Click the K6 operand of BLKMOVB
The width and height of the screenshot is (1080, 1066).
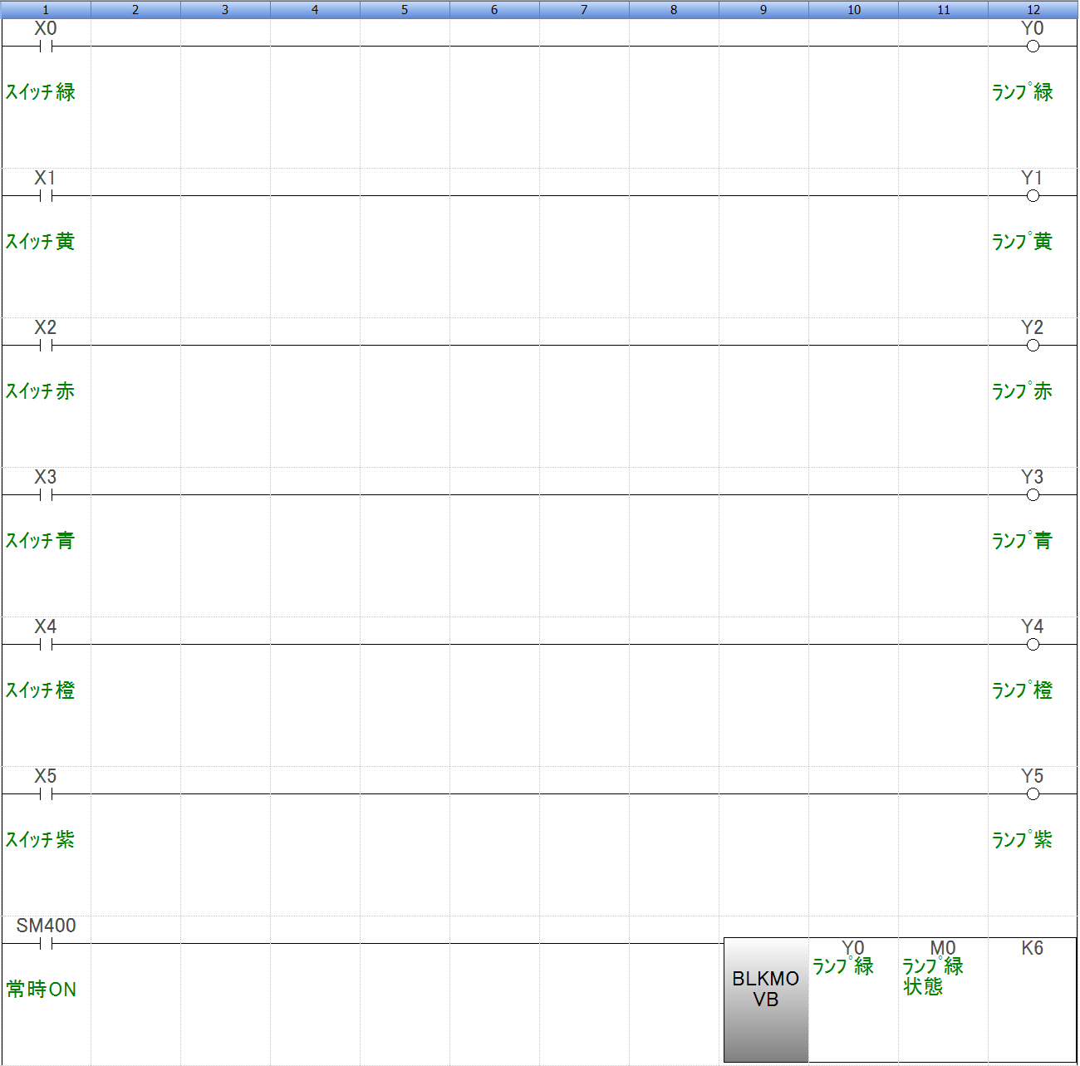pyautogui.click(x=1032, y=949)
